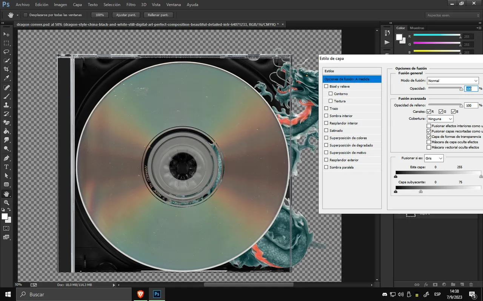Select the Eraser tool
This screenshot has width=483, height=301.
pyautogui.click(x=6, y=122)
